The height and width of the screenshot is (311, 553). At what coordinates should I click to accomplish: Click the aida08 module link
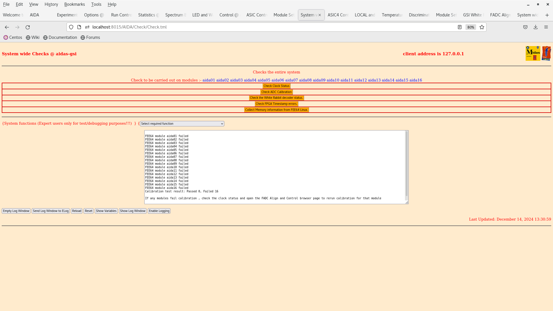[x=305, y=80]
